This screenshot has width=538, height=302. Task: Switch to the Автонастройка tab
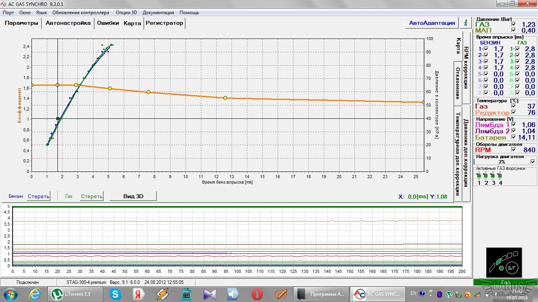[x=68, y=23]
